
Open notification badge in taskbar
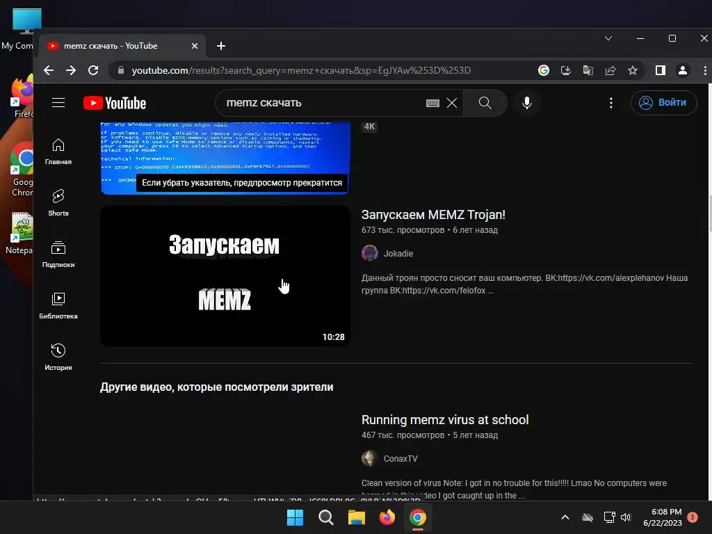693,517
